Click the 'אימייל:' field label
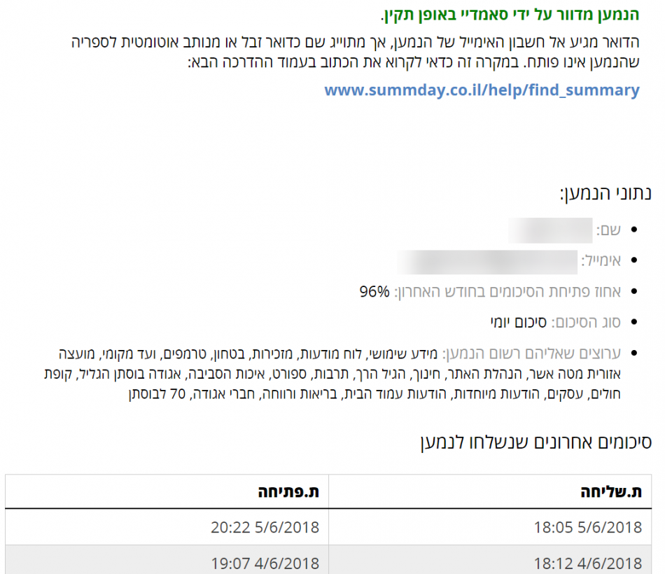This screenshot has height=574, width=665. pyautogui.click(x=601, y=261)
